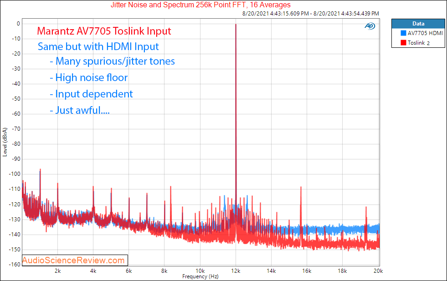Click the 0 level axis tick label
This screenshot has height=281, width=447.
[x=18, y=24]
